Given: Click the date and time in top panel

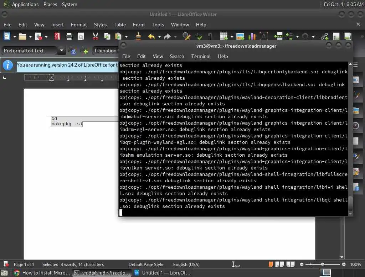Looking at the screenshot, I should (x=343, y=4).
